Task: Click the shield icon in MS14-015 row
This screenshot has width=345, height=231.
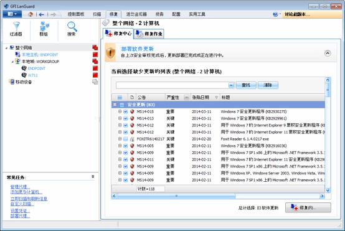Action: pos(132,111)
